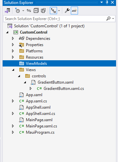
Task: Select MainPage.xaml file
Action: (39, 120)
